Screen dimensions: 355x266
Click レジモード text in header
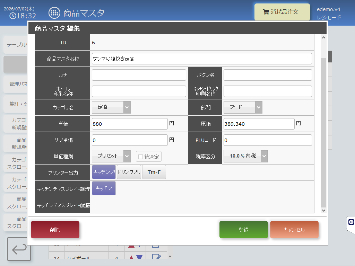point(329,17)
